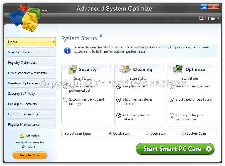225x166 pixels.
Task: Click the error icon beside 342 unwanted items
Action: coord(118,99)
